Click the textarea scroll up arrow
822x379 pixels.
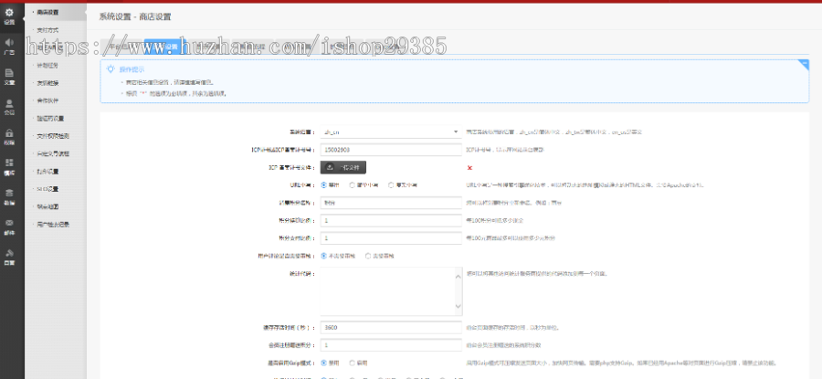coord(458,276)
